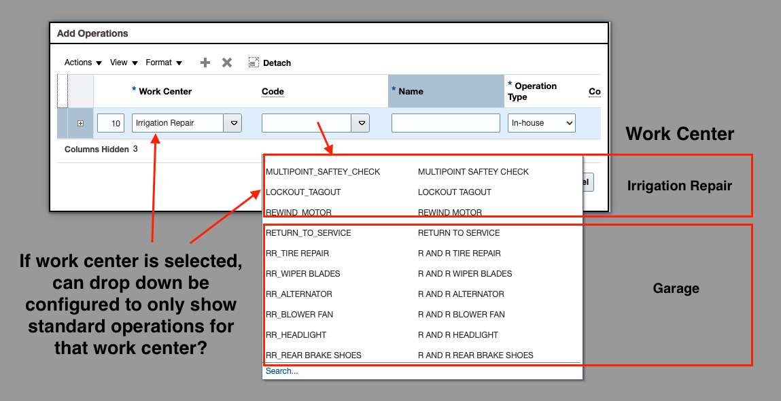Click the Detach grid icon
Viewport: 781px width, 401px height.
[x=253, y=62]
